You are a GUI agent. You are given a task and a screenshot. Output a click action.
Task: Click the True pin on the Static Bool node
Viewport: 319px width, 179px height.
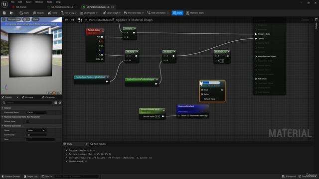pyautogui.click(x=202, y=89)
